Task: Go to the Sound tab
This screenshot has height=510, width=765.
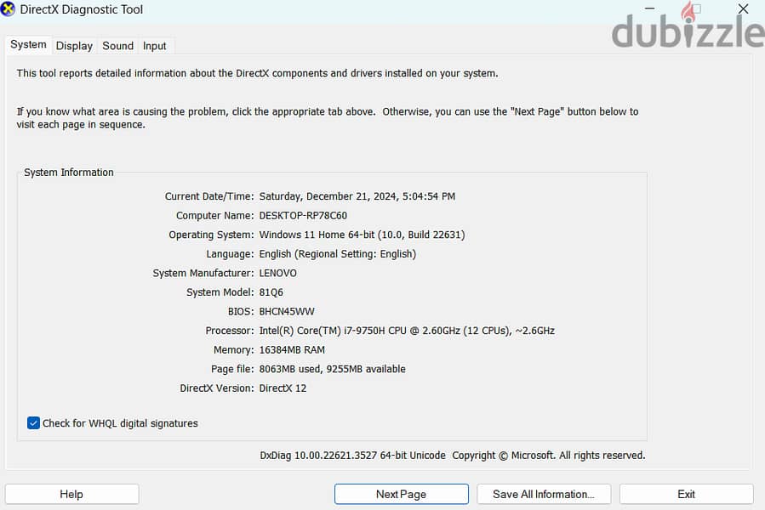Action: click(x=117, y=46)
